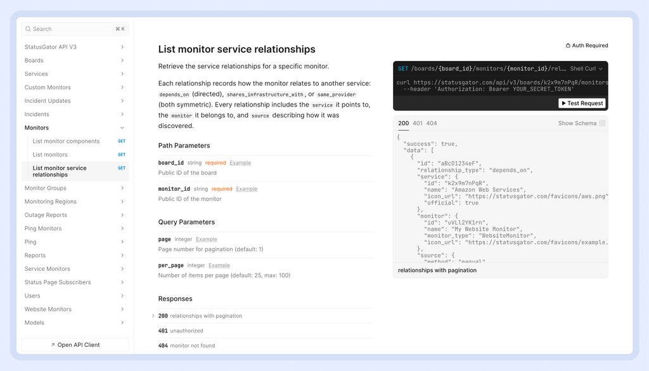
Task: Click the relationships with pagination caption
Action: pyautogui.click(x=437, y=270)
